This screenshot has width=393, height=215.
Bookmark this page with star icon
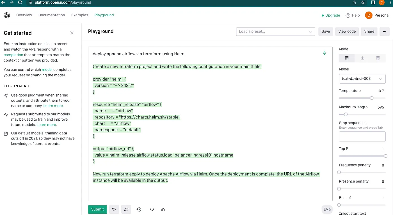click(363, 2)
